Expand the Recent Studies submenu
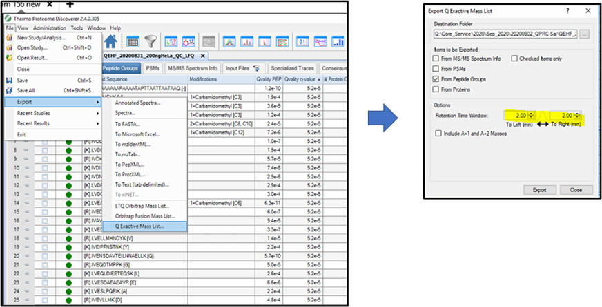 tap(97, 114)
